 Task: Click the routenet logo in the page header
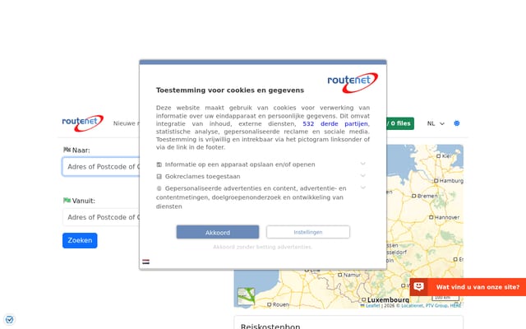point(83,123)
